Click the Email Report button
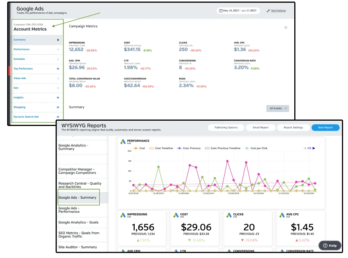The height and width of the screenshot is (258, 348). (x=261, y=127)
